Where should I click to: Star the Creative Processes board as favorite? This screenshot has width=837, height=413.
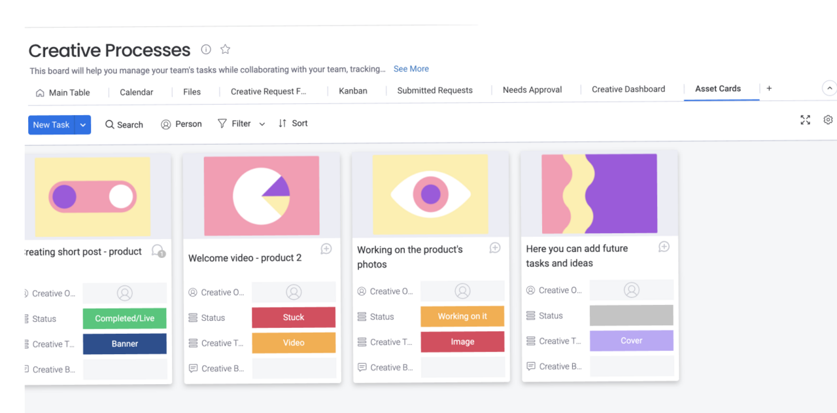[225, 50]
